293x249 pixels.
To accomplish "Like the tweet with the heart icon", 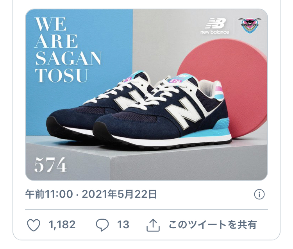I will [34, 225].
